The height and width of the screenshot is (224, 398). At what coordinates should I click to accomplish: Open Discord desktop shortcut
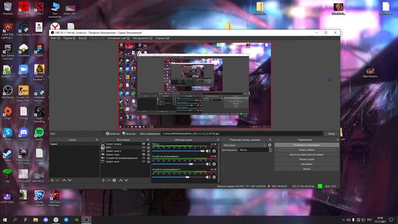[24, 134]
